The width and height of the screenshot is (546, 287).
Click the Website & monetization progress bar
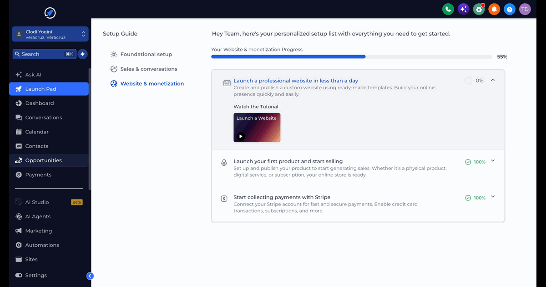(x=352, y=57)
